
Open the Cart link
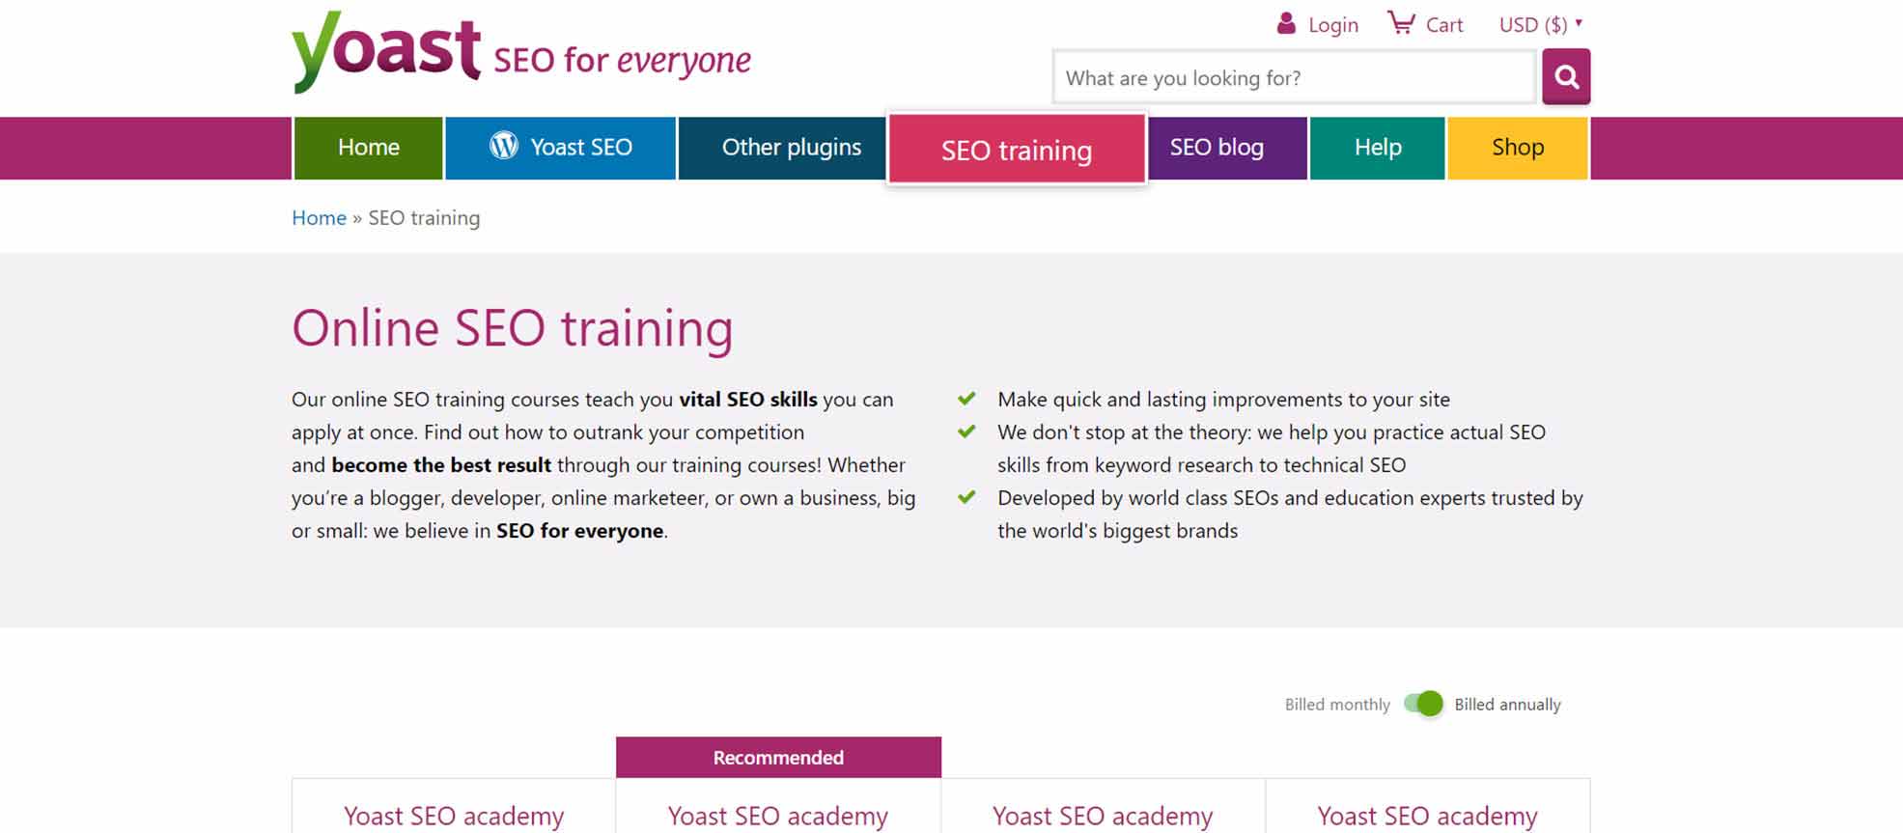point(1444,24)
